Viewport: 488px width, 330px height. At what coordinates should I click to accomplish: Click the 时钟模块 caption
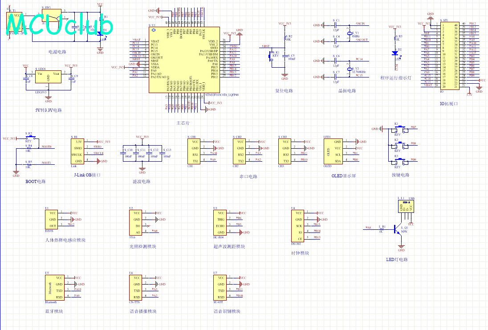[300, 253]
